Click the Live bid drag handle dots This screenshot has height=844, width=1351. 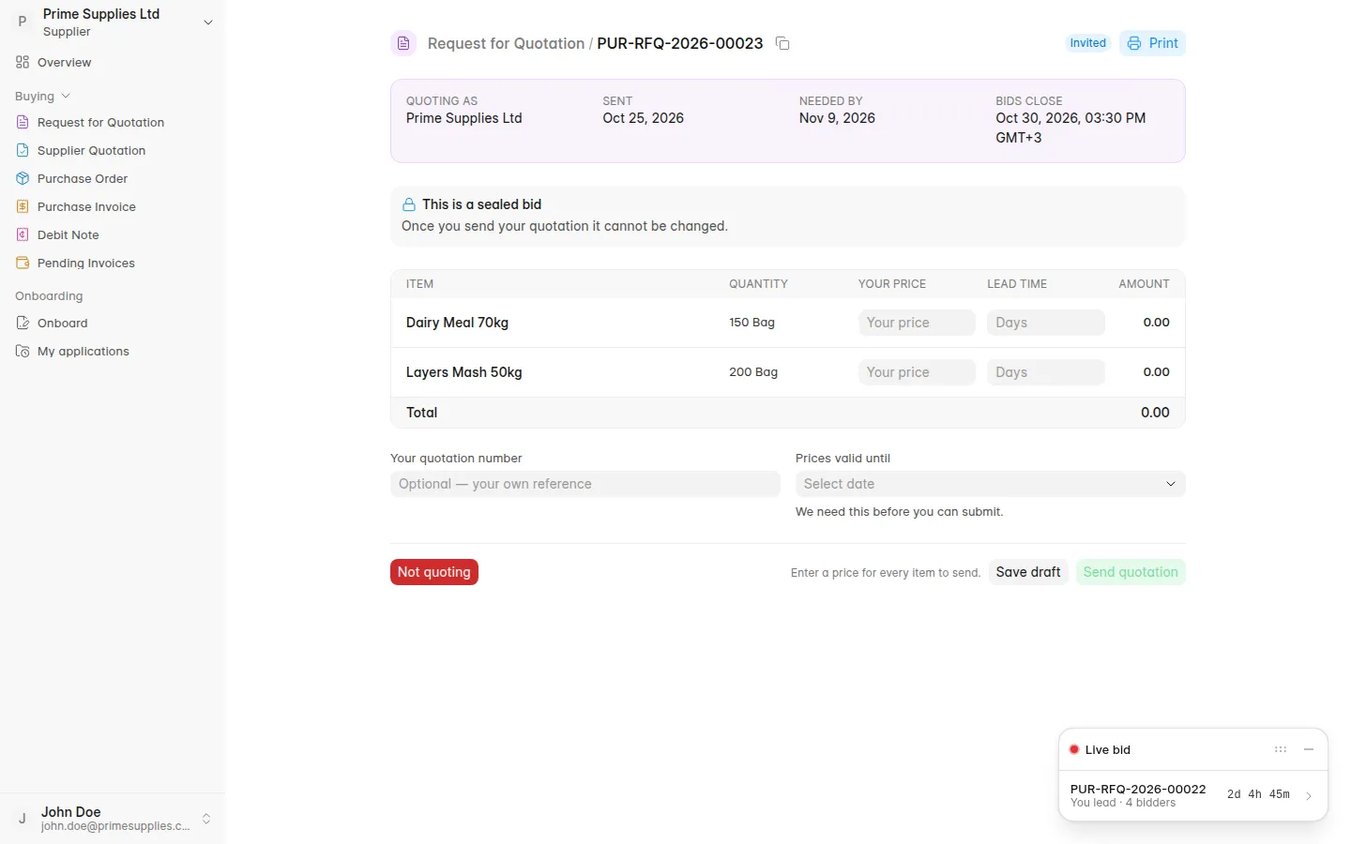tap(1281, 749)
